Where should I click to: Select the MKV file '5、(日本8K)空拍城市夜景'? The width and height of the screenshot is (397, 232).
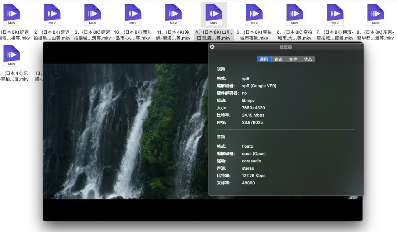click(254, 15)
